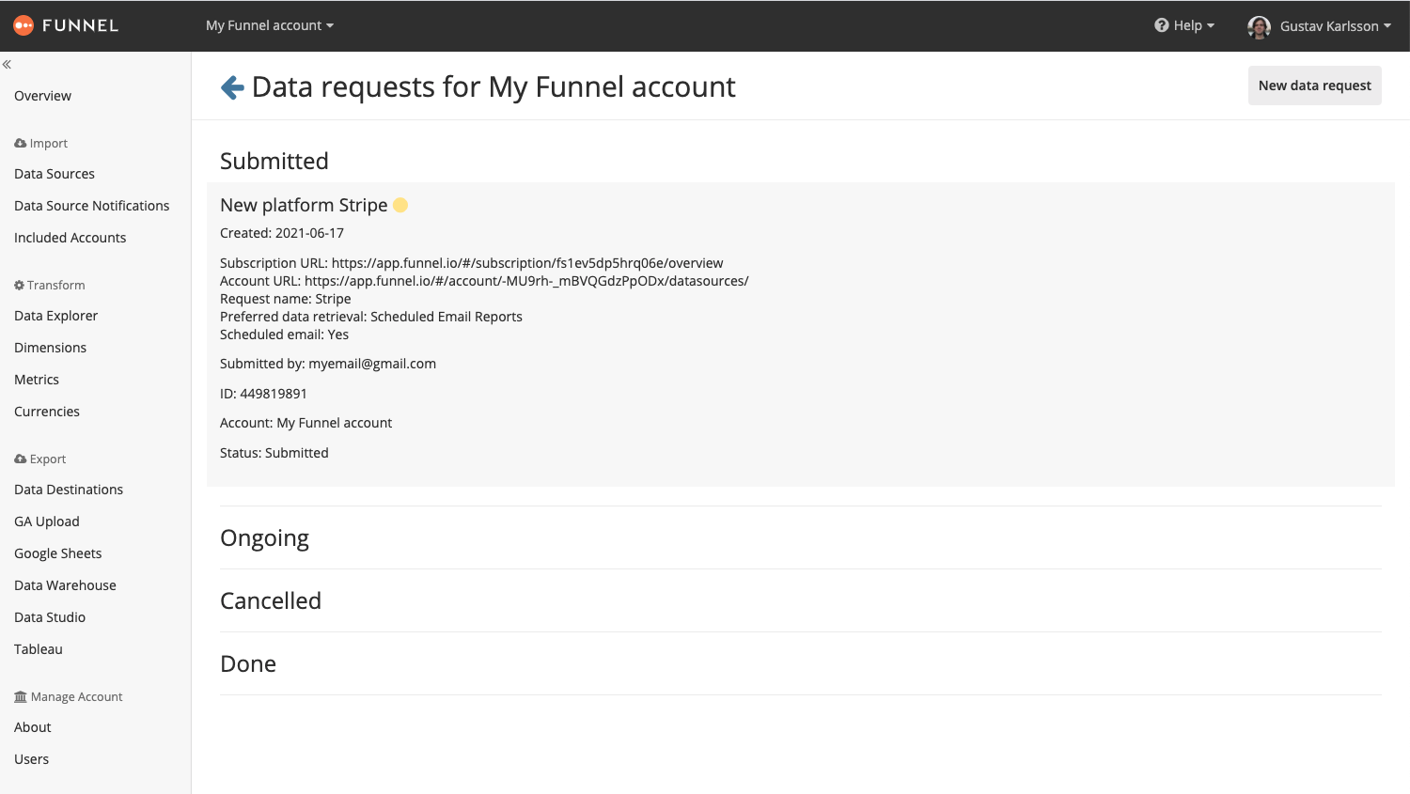Expand the Cancelled section

coord(271,601)
